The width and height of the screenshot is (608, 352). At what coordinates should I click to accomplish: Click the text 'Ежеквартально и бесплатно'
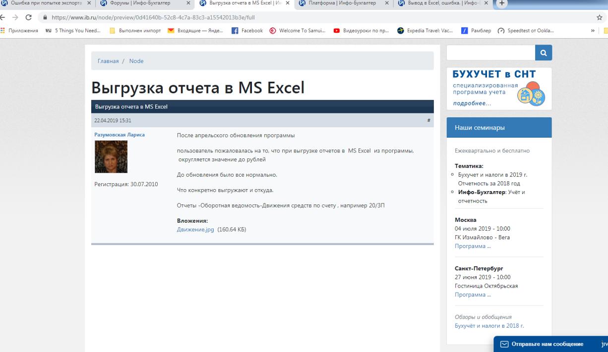click(x=492, y=151)
